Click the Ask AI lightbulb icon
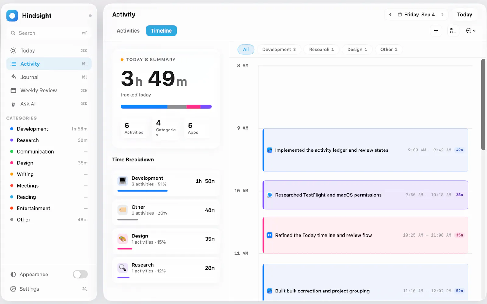 coord(13,104)
